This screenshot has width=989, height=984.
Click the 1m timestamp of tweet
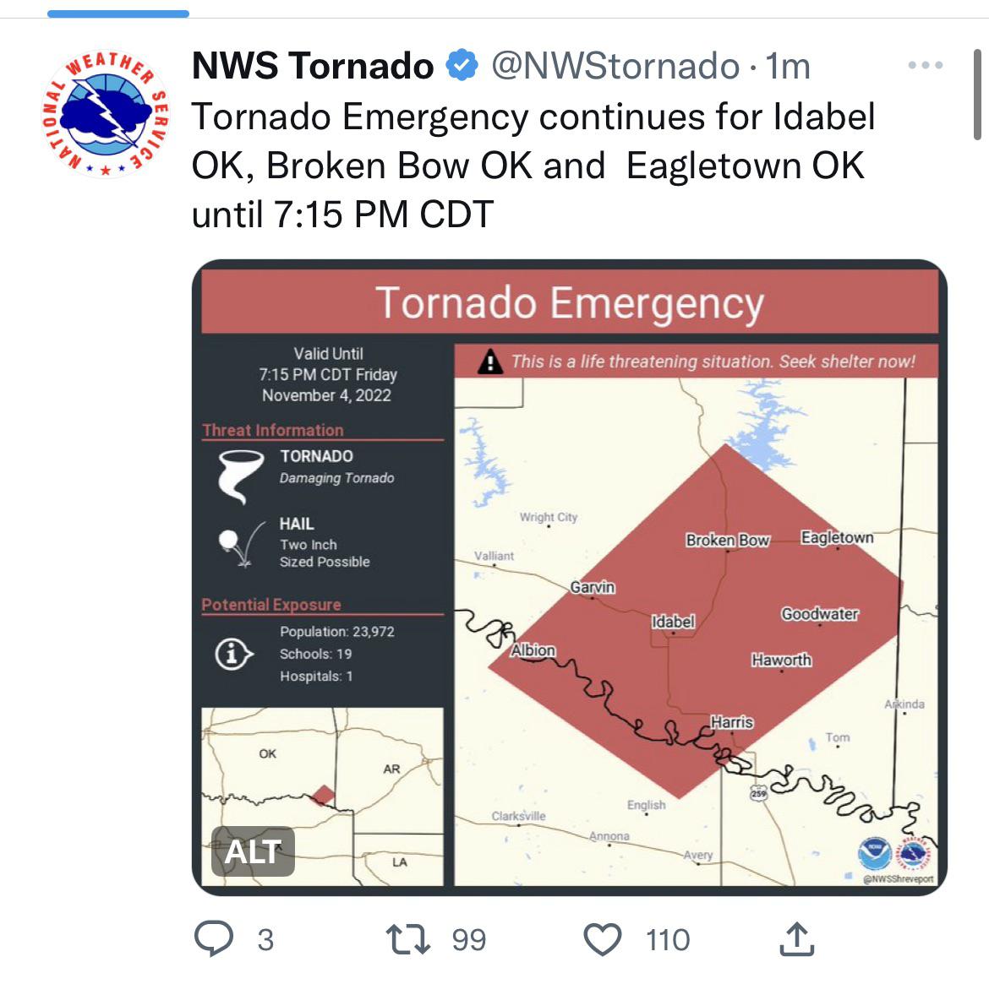coord(788,66)
